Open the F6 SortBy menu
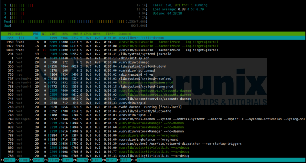Screen dimensions: 306x163 pos(80,160)
